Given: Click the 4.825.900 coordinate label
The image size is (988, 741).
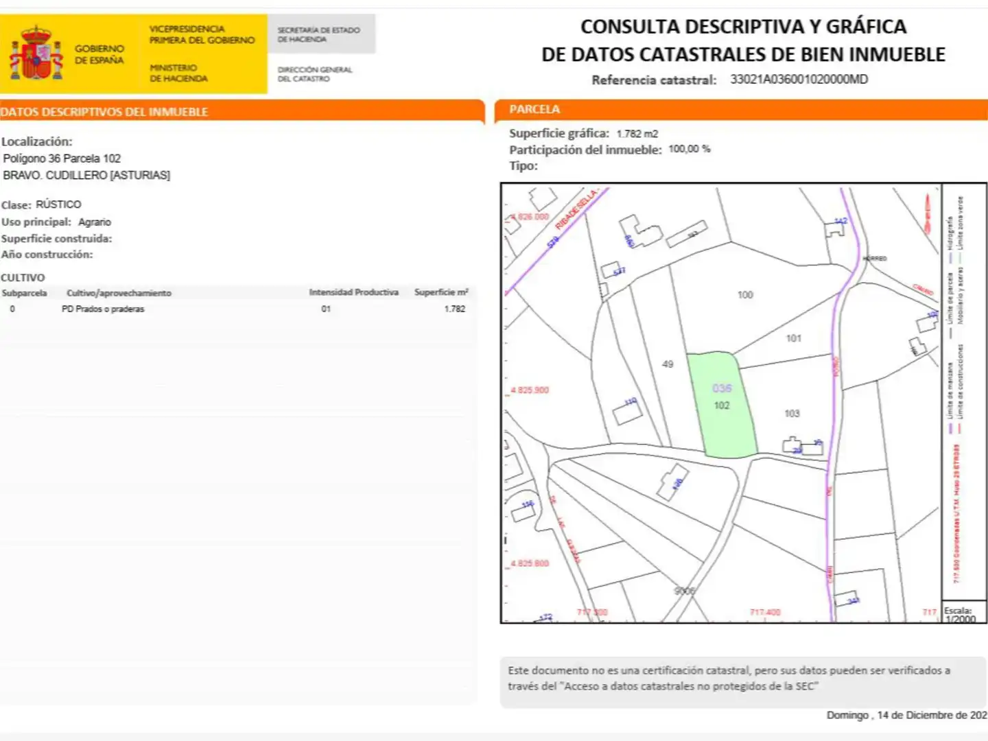Looking at the screenshot, I should point(529,390).
